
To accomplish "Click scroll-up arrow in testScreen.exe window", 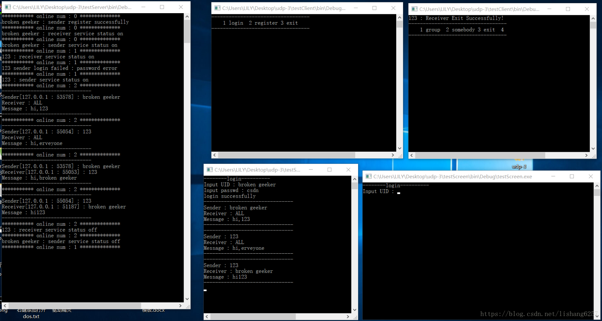I will click(x=597, y=186).
